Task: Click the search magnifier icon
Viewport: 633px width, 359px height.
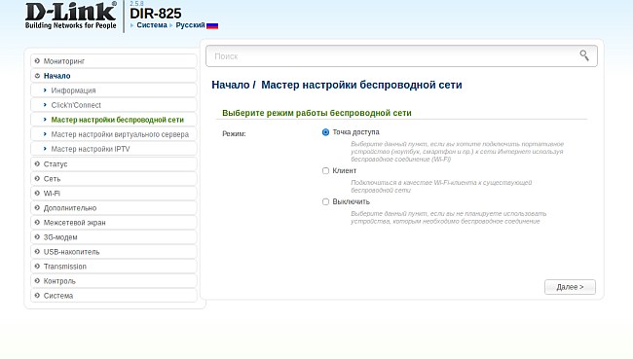Action: [x=584, y=55]
